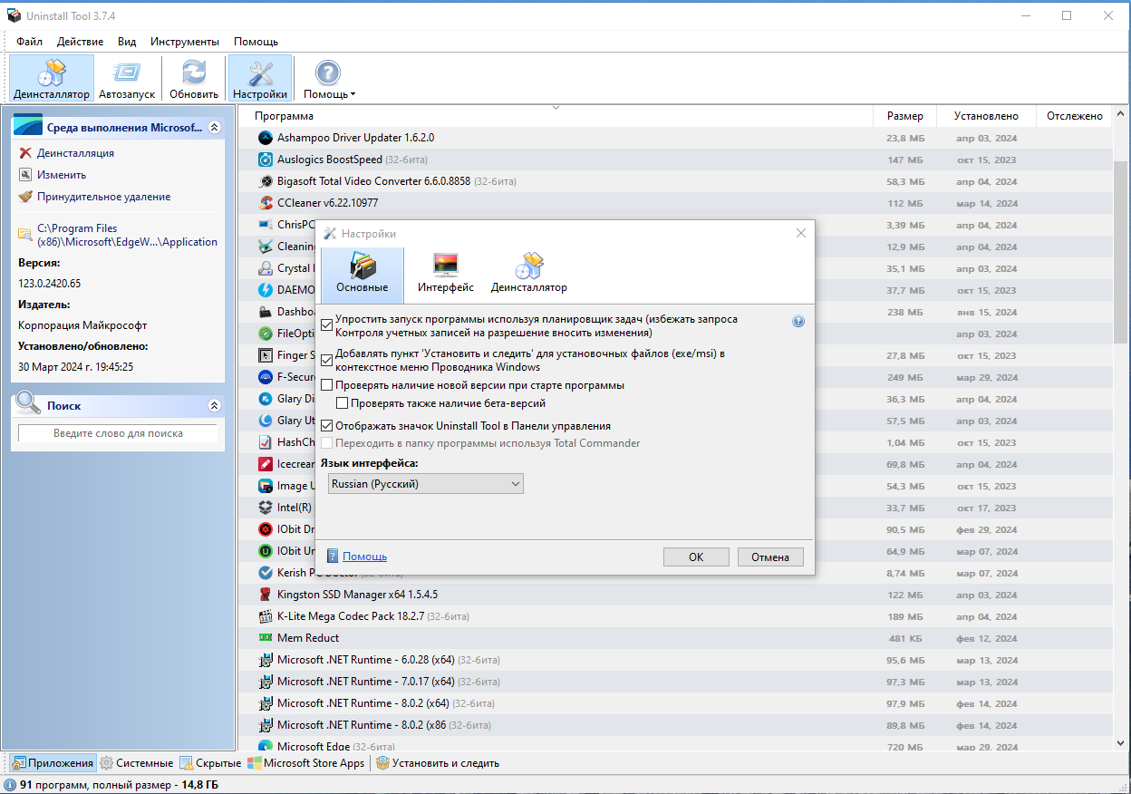Enable 'Проверять также наличие бета-версий' checkbox
Viewport: 1131px width, 794px height.
pyautogui.click(x=343, y=403)
